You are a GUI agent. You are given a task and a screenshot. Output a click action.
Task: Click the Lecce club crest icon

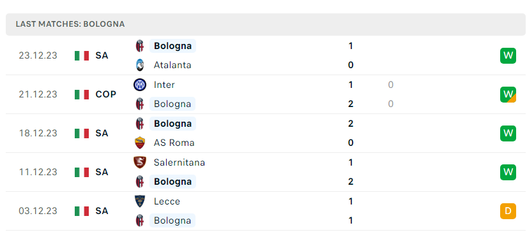coord(139,201)
